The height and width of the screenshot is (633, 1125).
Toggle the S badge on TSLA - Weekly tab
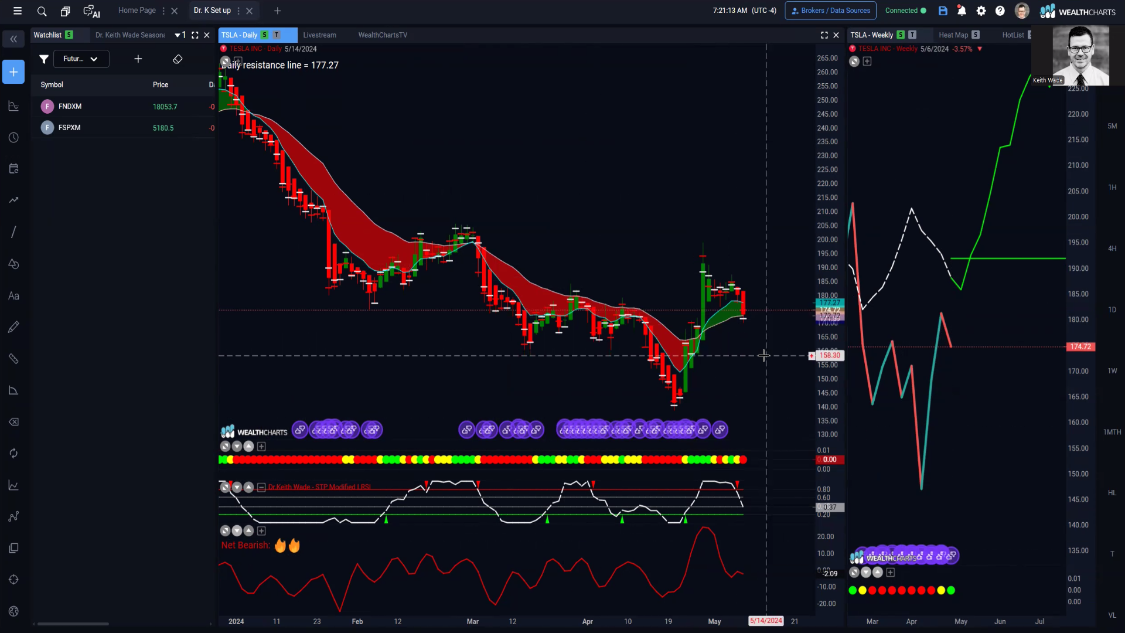click(x=901, y=35)
